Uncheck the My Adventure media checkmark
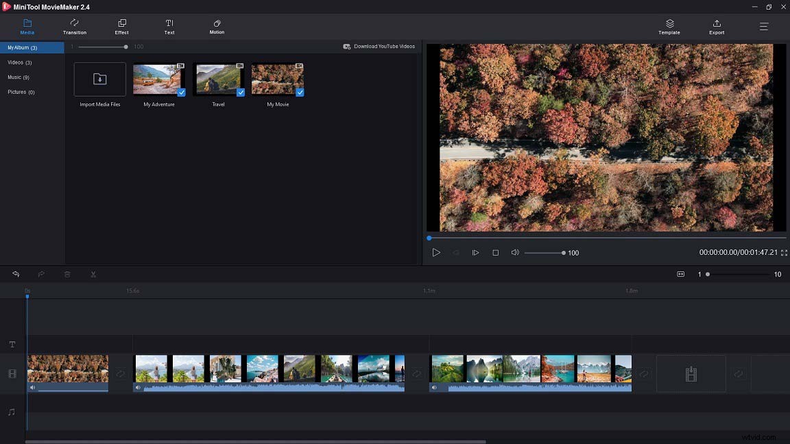 coord(182,92)
